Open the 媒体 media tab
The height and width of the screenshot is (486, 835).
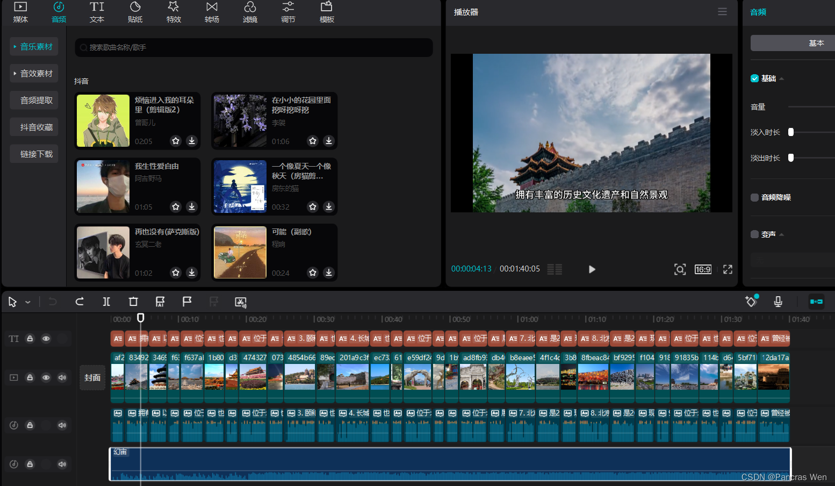click(x=20, y=12)
